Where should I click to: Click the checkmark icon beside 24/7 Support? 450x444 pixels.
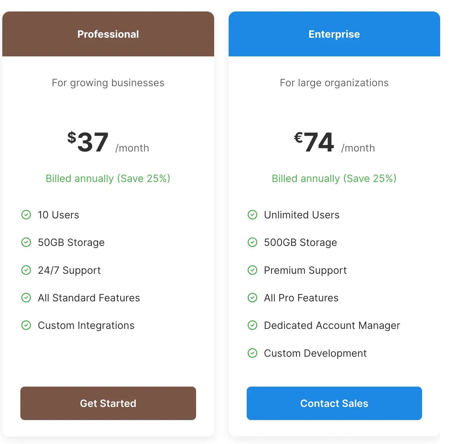tap(26, 270)
